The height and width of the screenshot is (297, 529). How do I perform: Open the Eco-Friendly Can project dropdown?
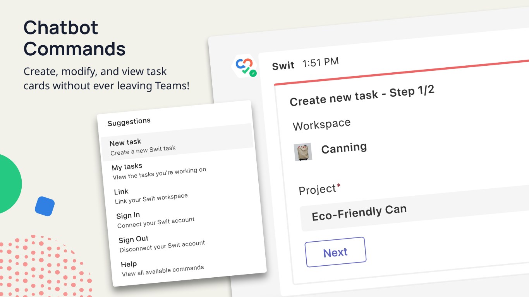tap(414, 209)
